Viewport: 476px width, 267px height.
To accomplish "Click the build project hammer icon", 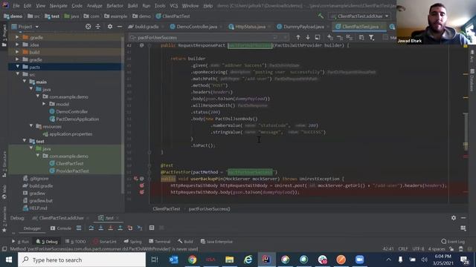I will (x=321, y=16).
